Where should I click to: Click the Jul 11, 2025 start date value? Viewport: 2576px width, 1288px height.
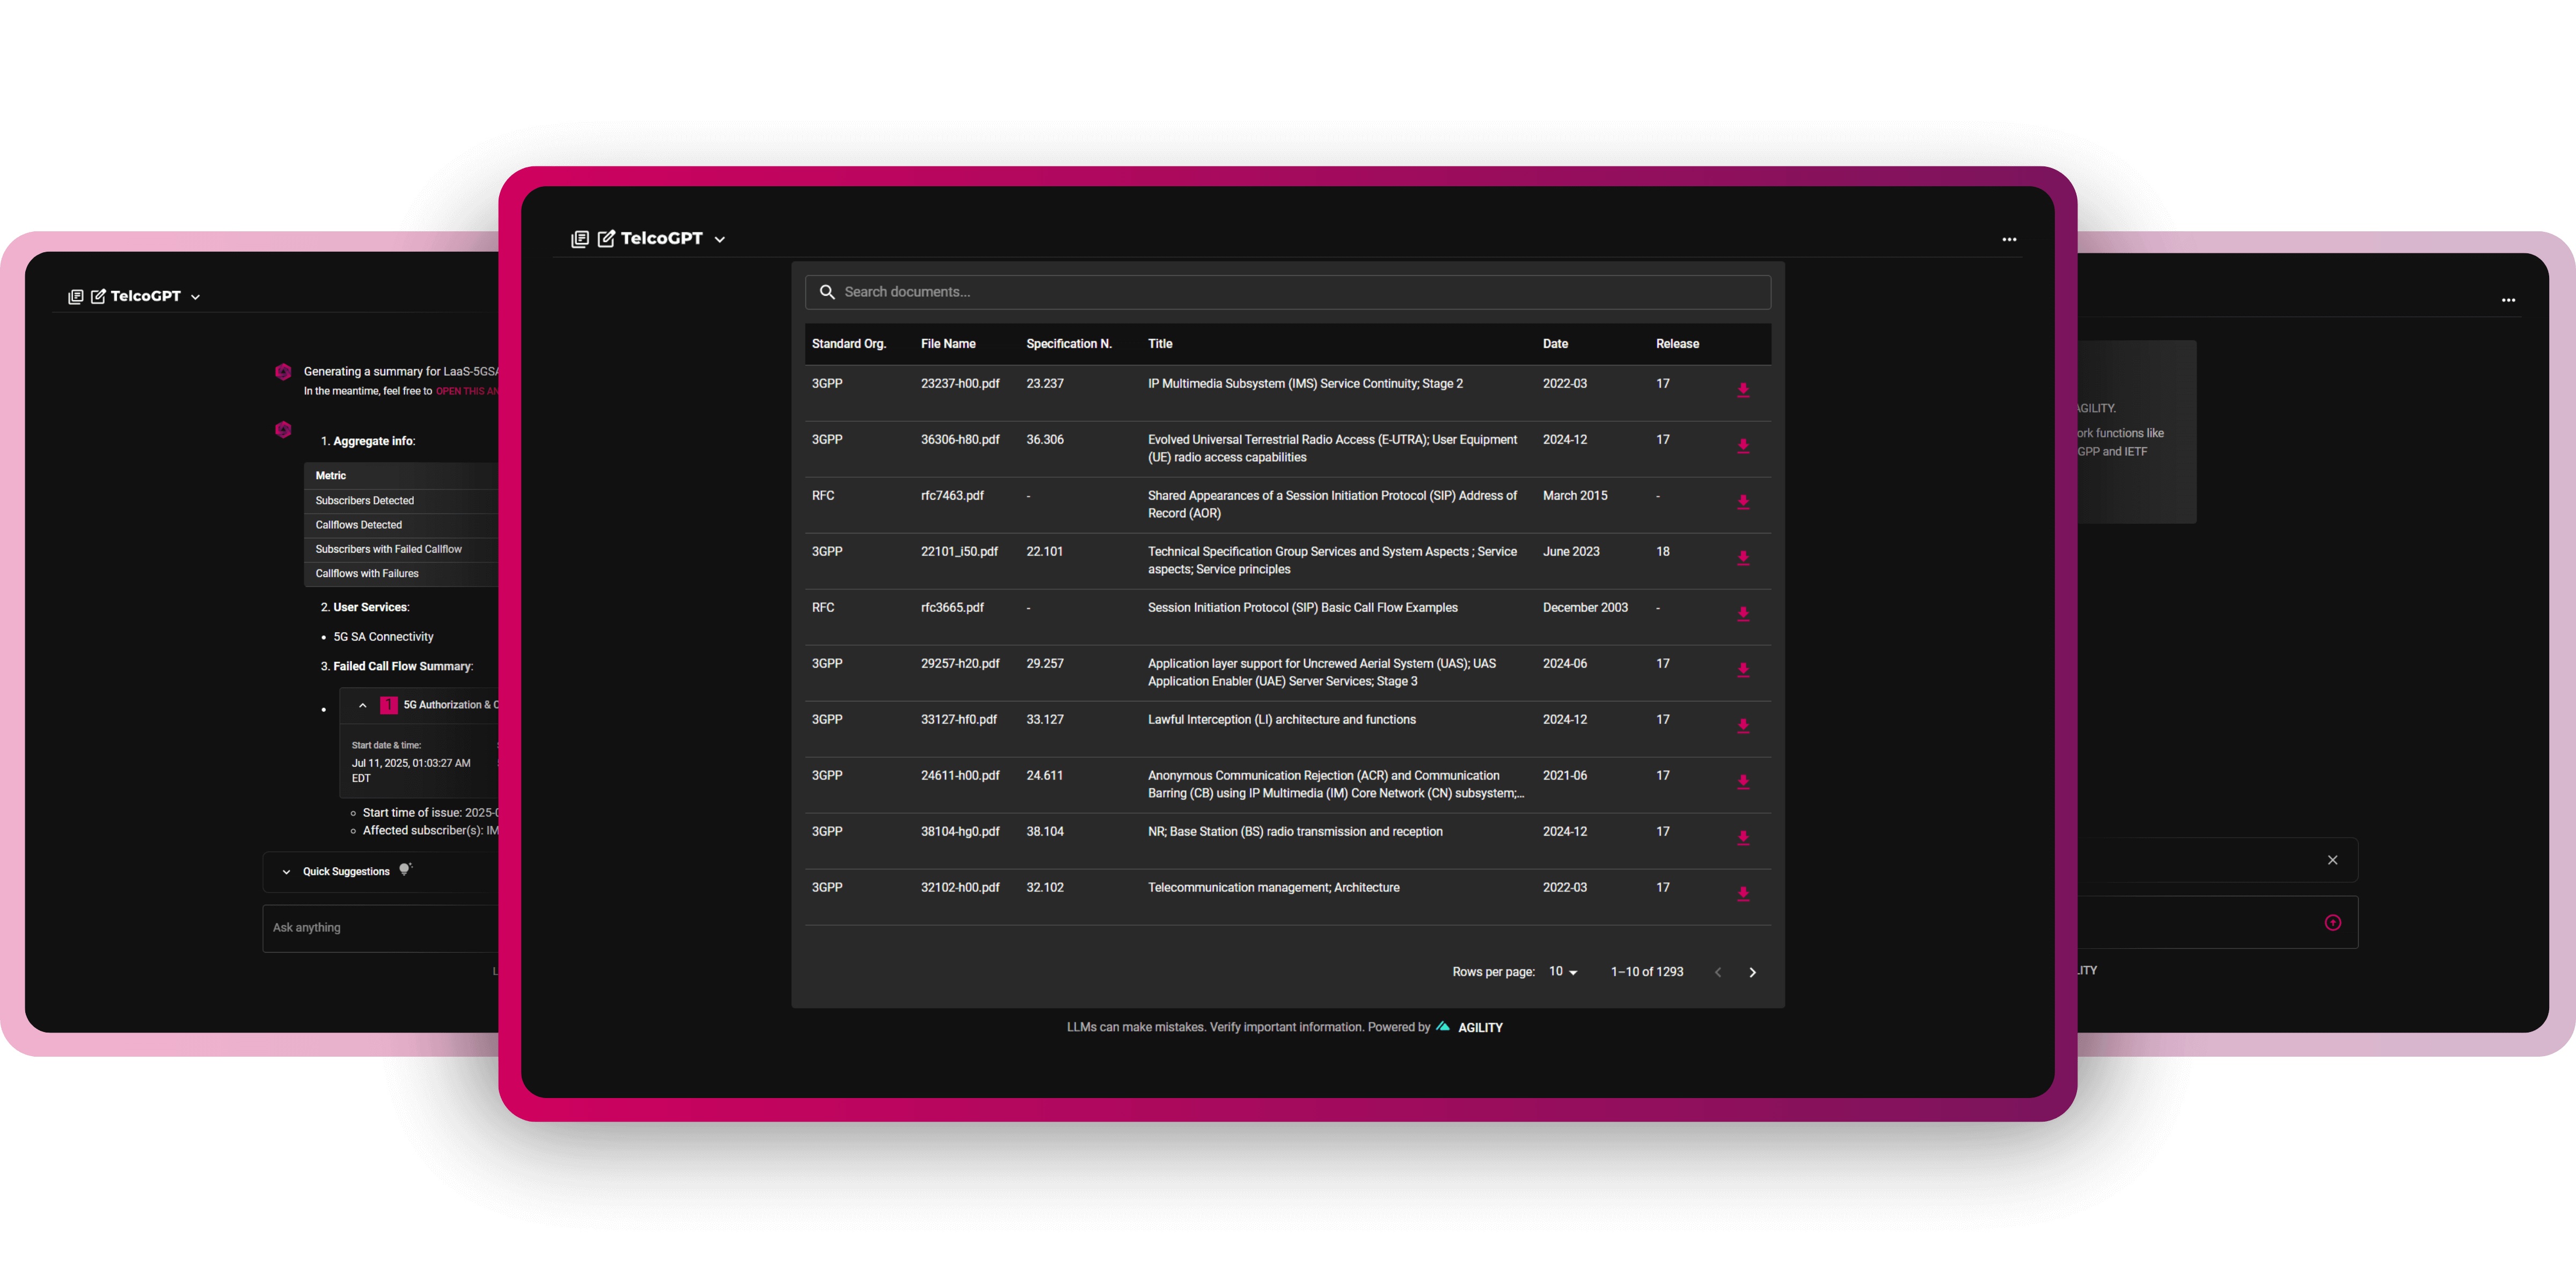[411, 771]
